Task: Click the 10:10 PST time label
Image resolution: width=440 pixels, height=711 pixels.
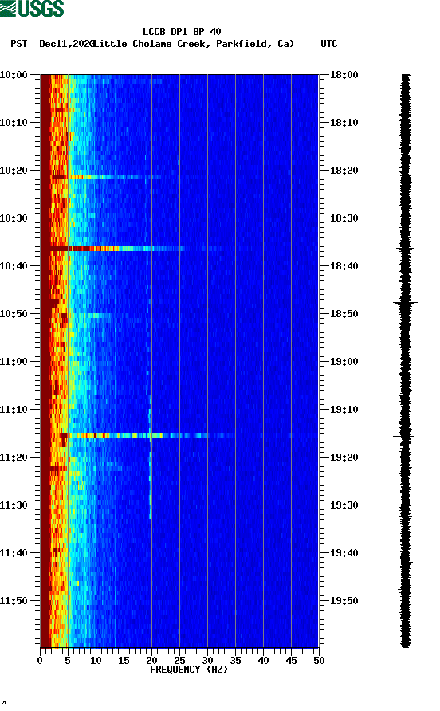Action: coord(14,123)
